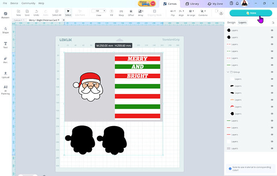The image size is (277, 176).
Task: Click the Offset toolbar icon
Action: [131, 12]
